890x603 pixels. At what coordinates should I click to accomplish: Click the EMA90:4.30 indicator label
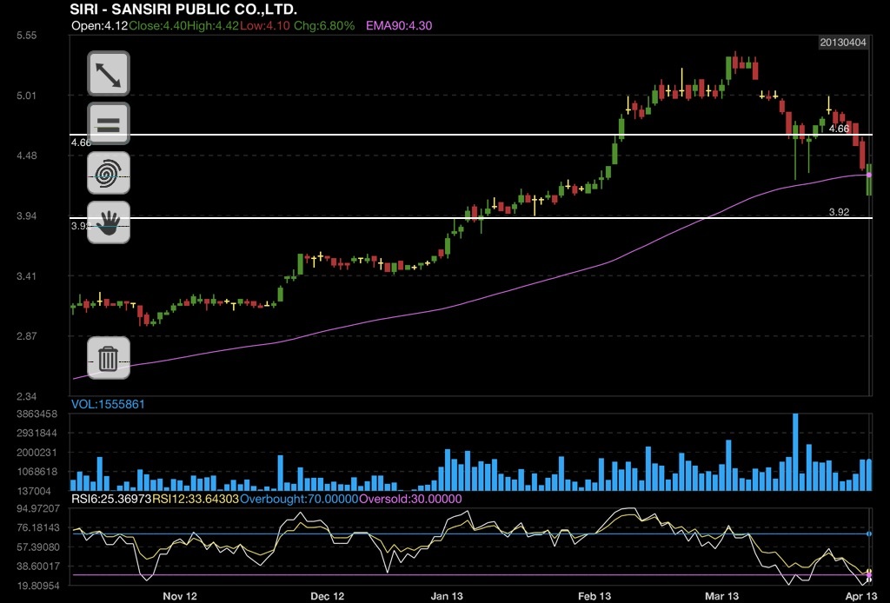coord(399,25)
